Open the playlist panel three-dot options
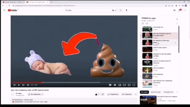Viewport: 190px width, 107px height. [x=177, y=23]
